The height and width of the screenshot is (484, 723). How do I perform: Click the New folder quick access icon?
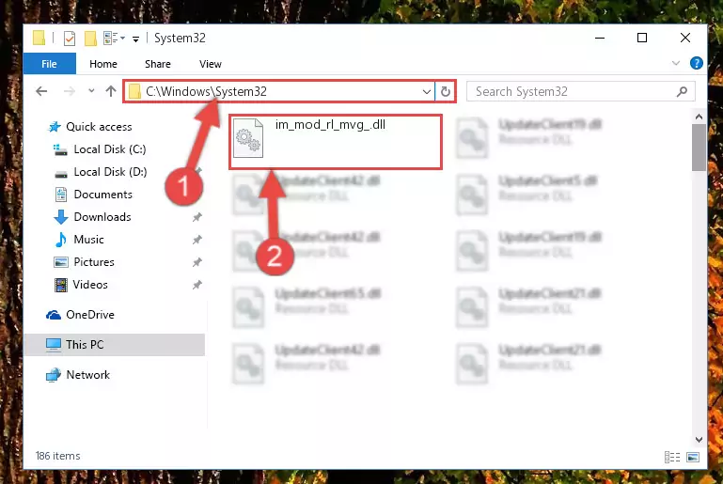pos(90,39)
